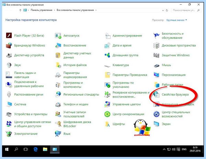Click the Управление цветом link
206x159 pixels.
pos(126,104)
